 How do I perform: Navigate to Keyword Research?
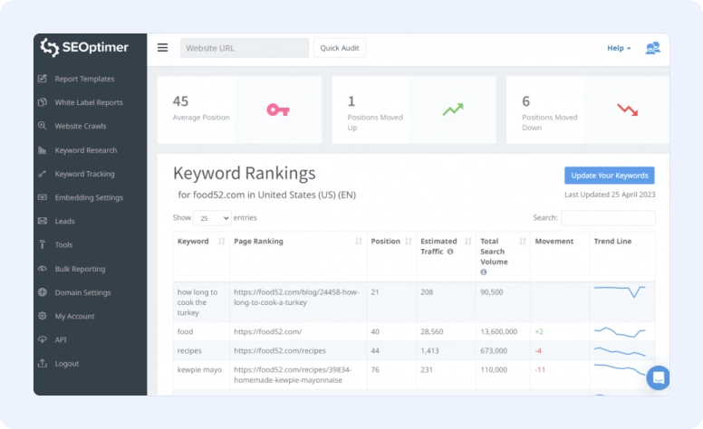86,150
